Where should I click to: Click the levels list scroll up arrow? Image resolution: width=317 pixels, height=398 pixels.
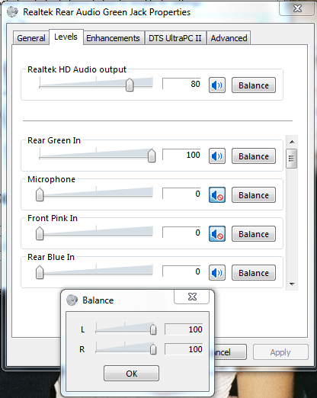(x=292, y=142)
